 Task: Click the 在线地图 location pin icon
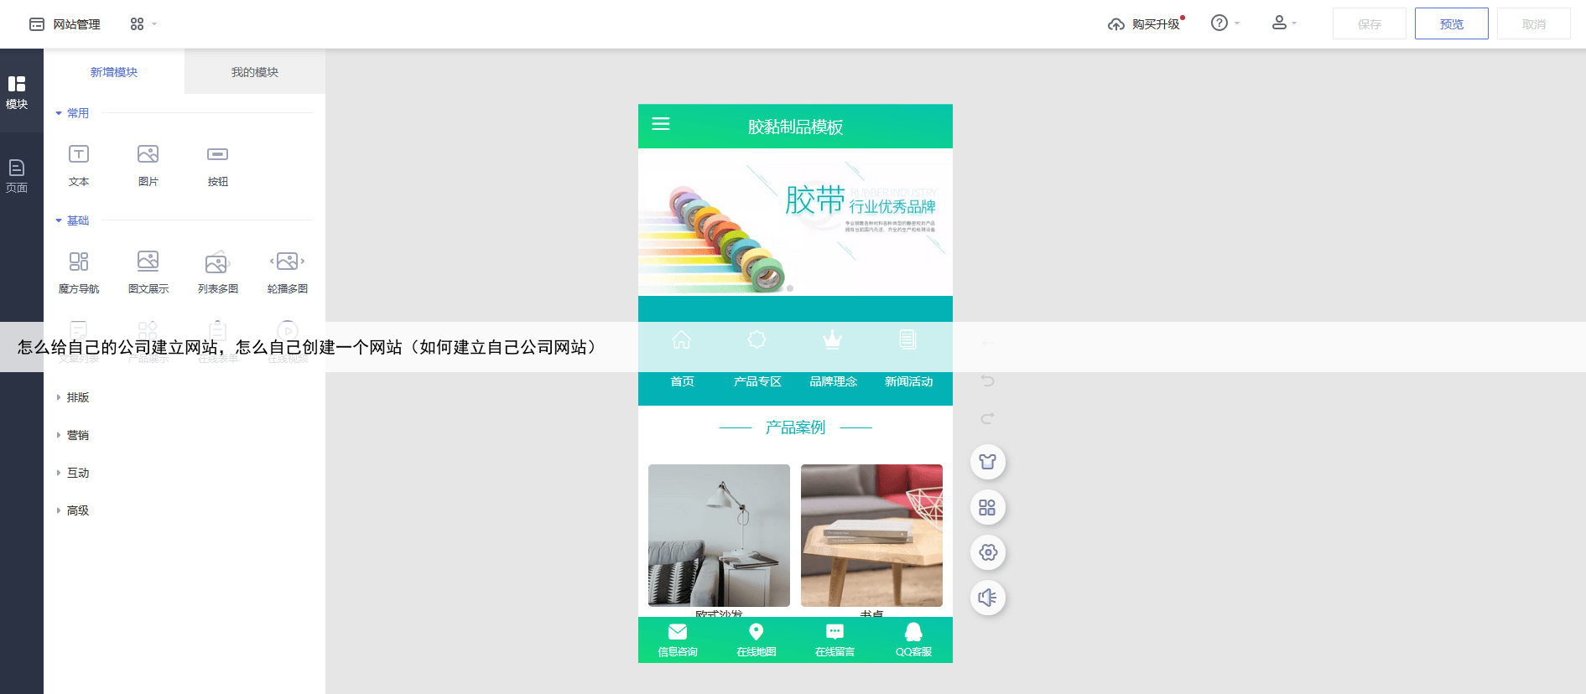point(756,633)
